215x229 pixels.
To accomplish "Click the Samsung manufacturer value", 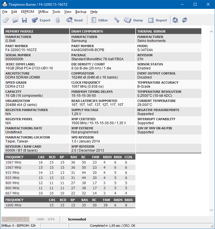I will 79,41.
